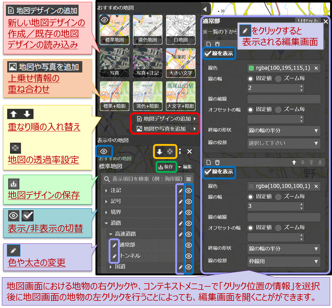Pick the 写真 aerial photo thumbnail

114,63
